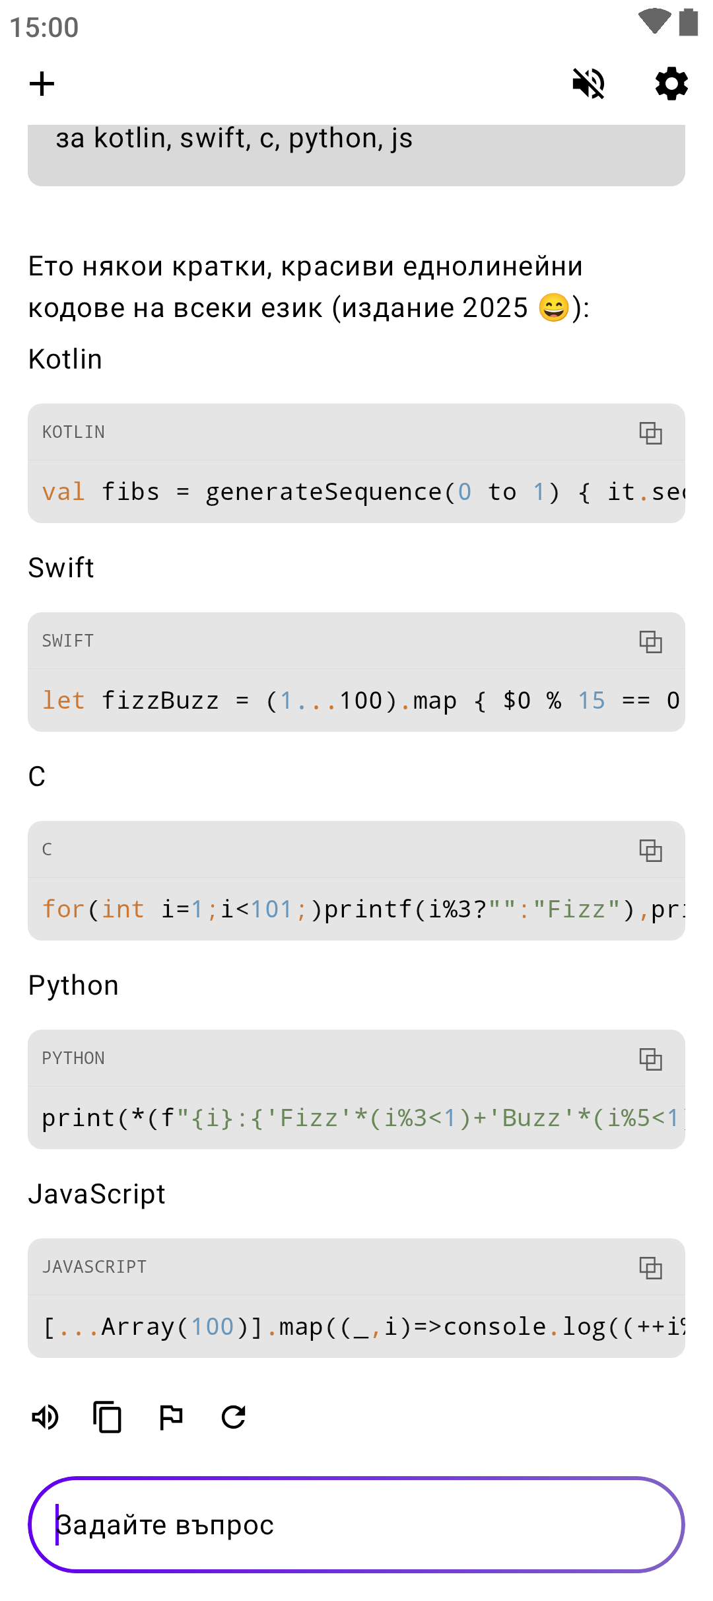Open settings via gear icon

coord(671,84)
